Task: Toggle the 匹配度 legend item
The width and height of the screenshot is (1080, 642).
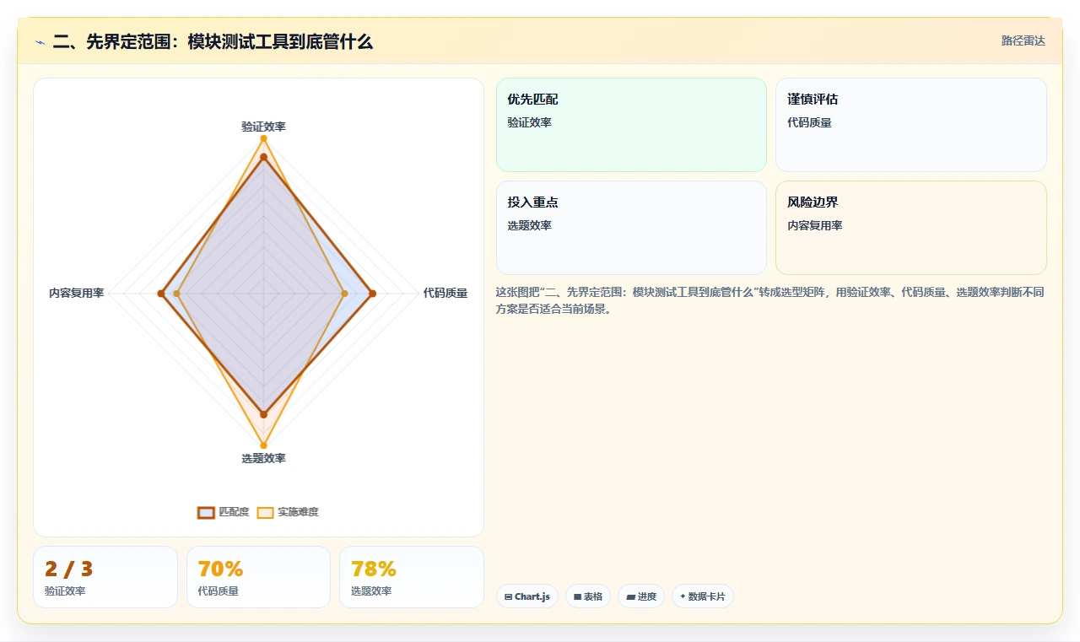Action: coord(224,512)
